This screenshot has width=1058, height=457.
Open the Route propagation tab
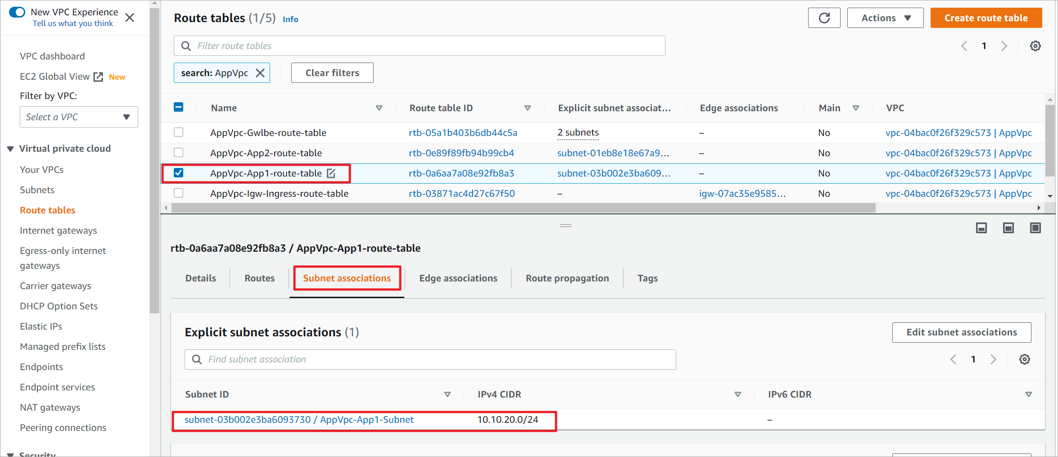point(567,278)
